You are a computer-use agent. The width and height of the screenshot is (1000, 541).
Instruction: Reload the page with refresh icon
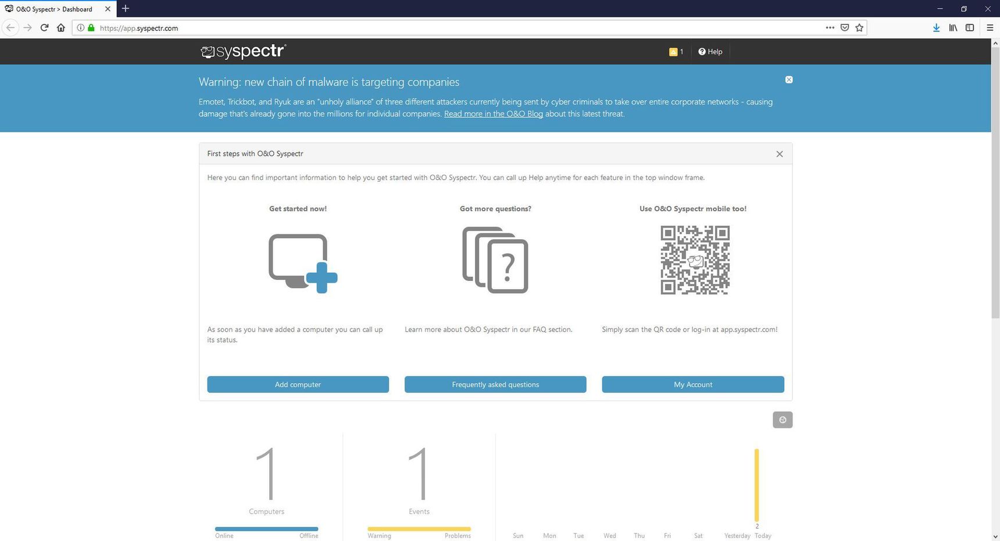pos(44,28)
